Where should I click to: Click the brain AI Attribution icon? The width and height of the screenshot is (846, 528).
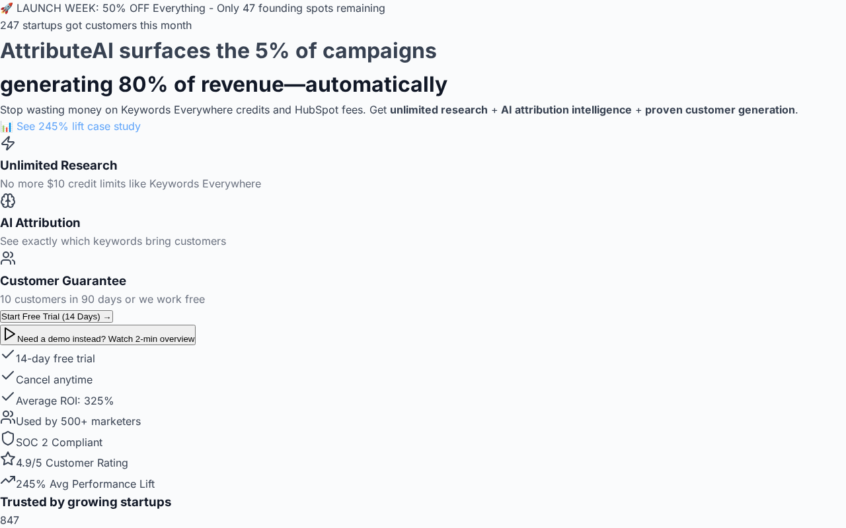(8, 201)
